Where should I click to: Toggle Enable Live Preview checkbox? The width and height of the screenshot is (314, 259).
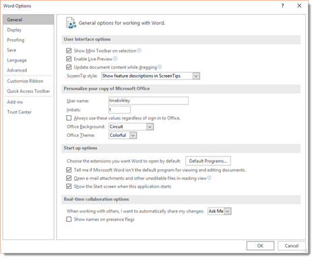(69, 59)
